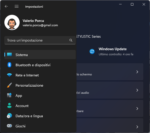The height and width of the screenshot is (133, 150).
Task: Click the magnifier search icon
Action: point(71,40)
